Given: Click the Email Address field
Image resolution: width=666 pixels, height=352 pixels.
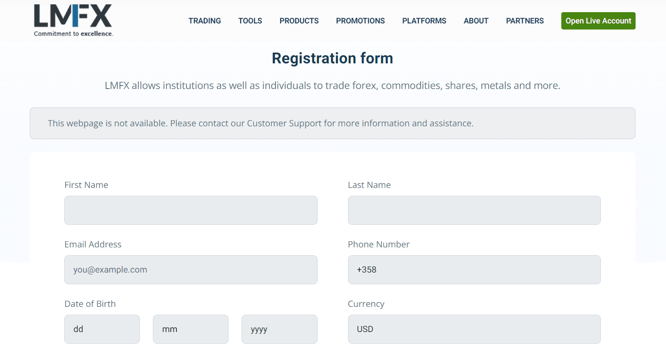Looking at the screenshot, I should coord(191,270).
